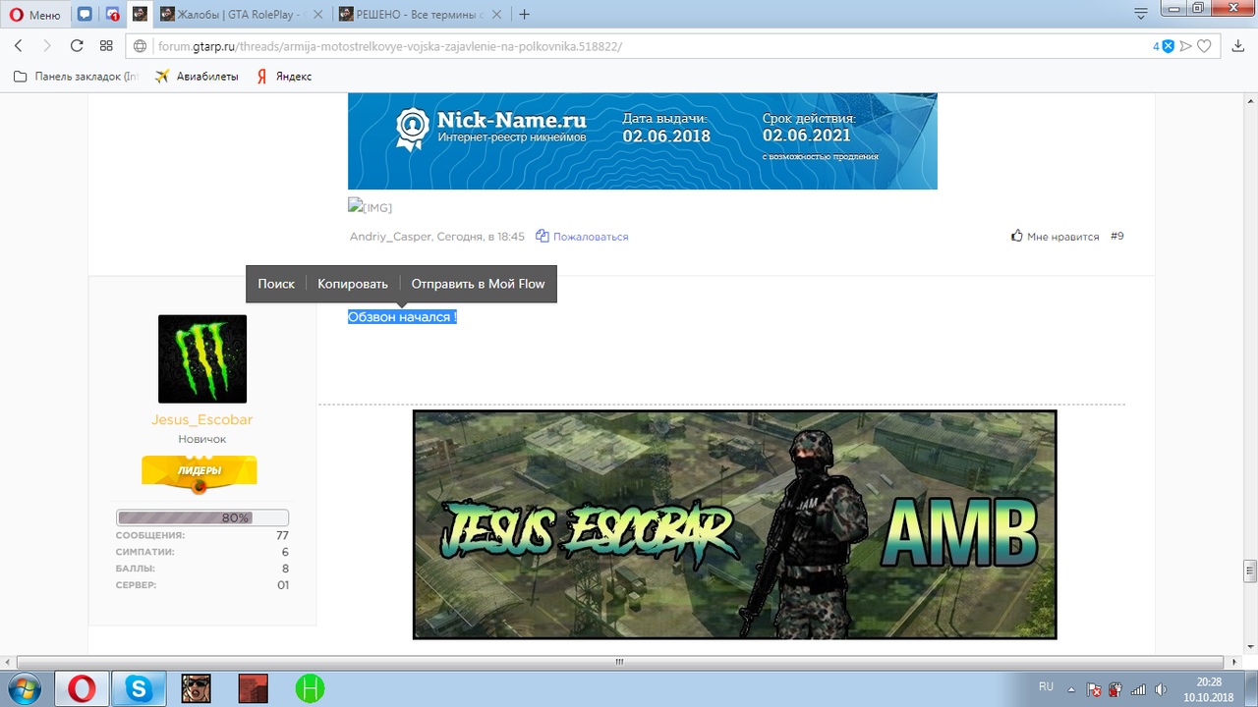Screen dimensions: 1258x707
Task: Add page to bookmarks heart icon
Action: [1204, 46]
